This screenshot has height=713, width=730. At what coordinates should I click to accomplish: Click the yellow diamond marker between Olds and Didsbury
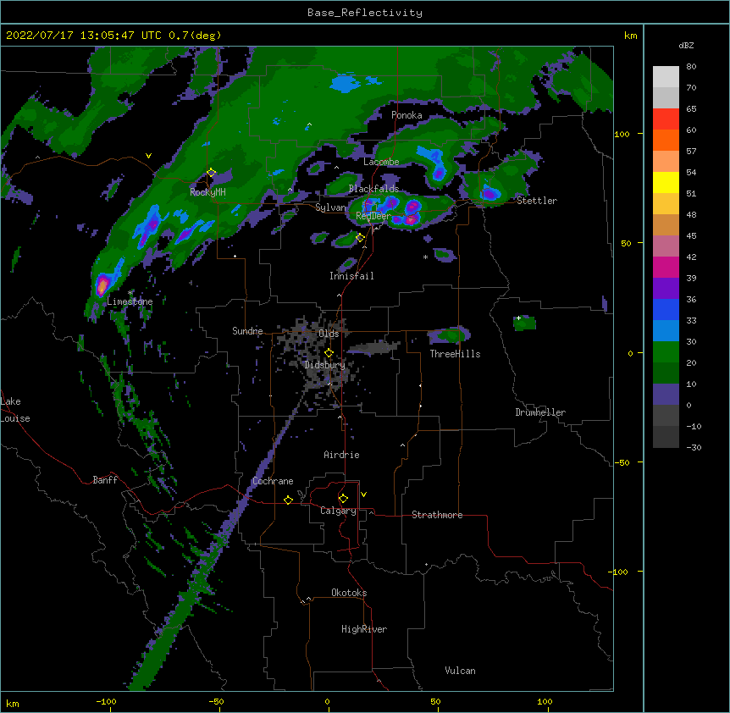pos(329,353)
